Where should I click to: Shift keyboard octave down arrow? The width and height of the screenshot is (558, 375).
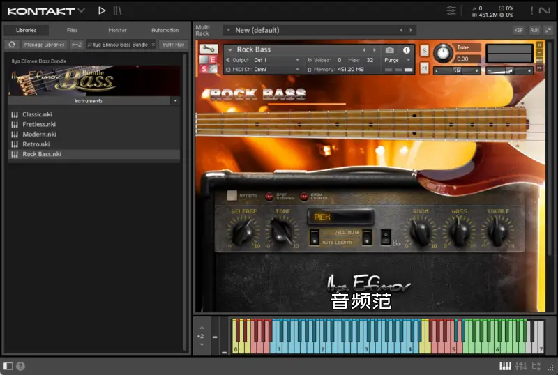[202, 344]
